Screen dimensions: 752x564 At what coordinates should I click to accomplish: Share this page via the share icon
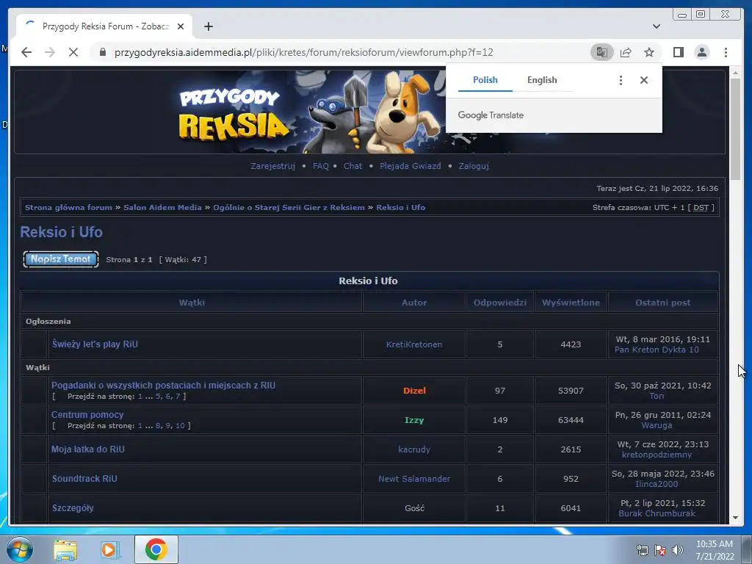(626, 52)
